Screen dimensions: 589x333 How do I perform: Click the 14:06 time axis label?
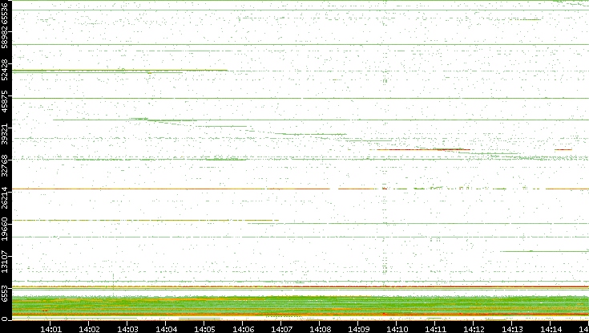[x=244, y=328]
